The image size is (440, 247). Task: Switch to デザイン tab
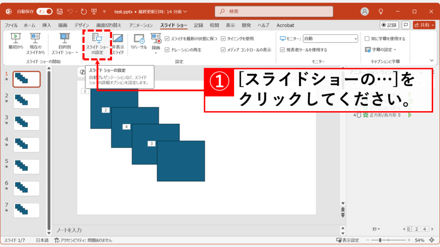(x=81, y=25)
